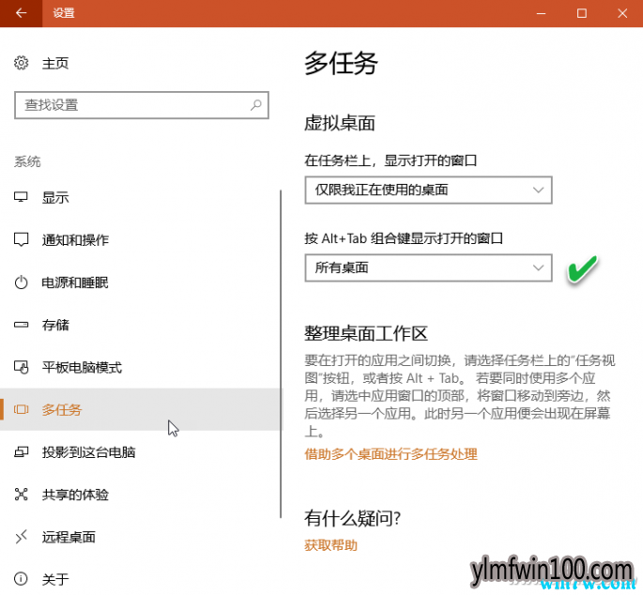Open taskbar windows dropdown 仅限我正在使用的桌面

429,190
